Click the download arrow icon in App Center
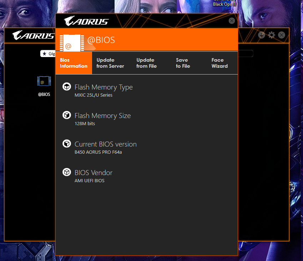 [x=262, y=35]
